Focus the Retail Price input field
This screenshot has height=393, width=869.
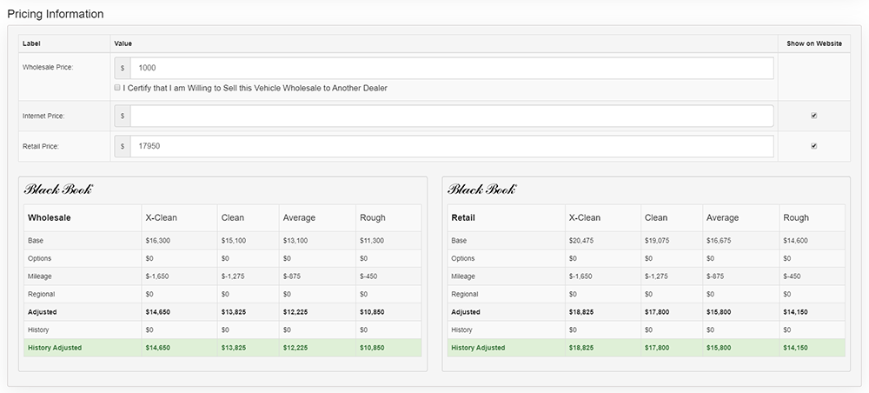point(452,146)
